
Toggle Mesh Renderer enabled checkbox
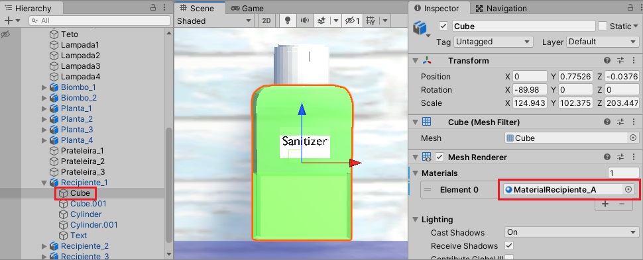pos(439,157)
